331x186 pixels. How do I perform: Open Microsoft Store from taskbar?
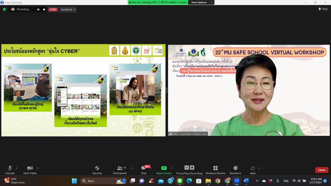point(199,181)
